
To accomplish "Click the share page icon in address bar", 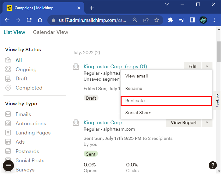I will tap(146, 20).
